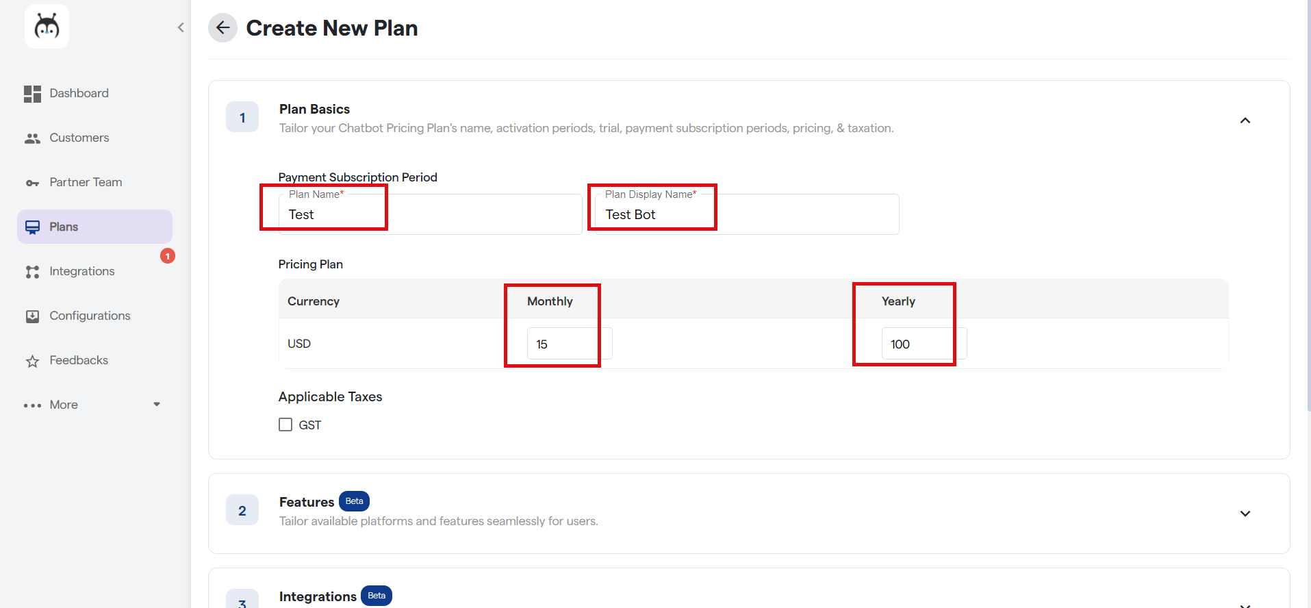Click the Integrations nodes icon
Image resolution: width=1311 pixels, height=608 pixels.
point(32,272)
